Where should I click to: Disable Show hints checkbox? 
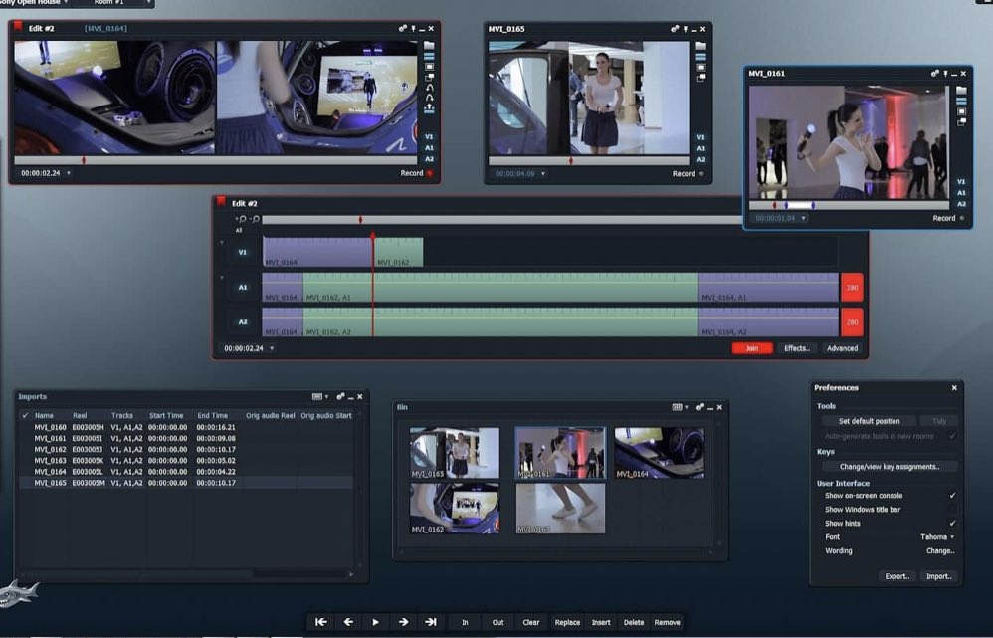(x=952, y=524)
